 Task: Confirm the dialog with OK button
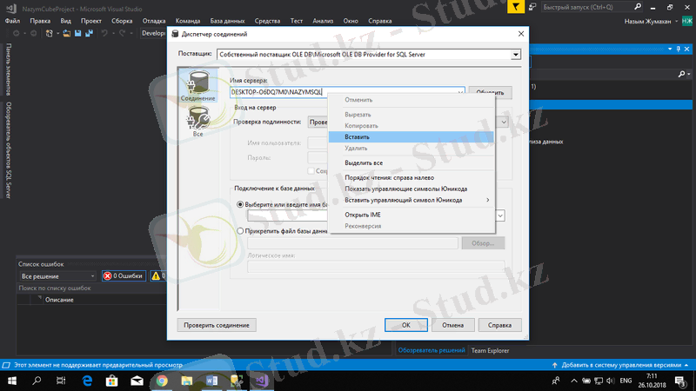pyautogui.click(x=406, y=325)
